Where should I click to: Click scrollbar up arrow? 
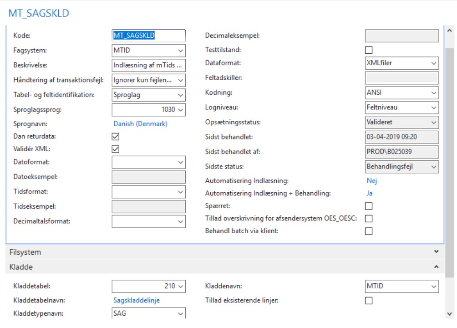pyautogui.click(x=450, y=31)
